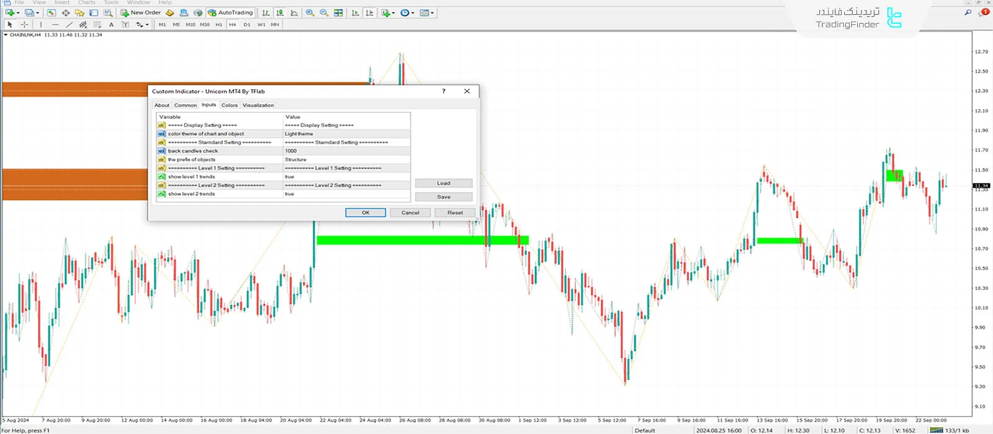Pick the text label tool
This screenshot has width=993, height=434.
(x=111, y=25)
